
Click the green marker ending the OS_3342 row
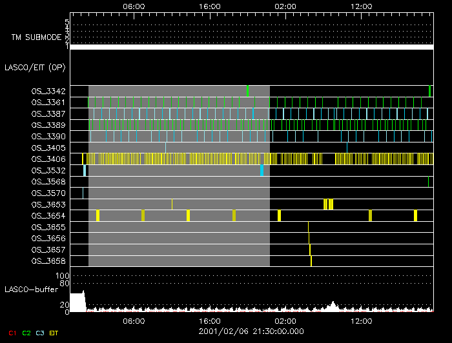429,90
